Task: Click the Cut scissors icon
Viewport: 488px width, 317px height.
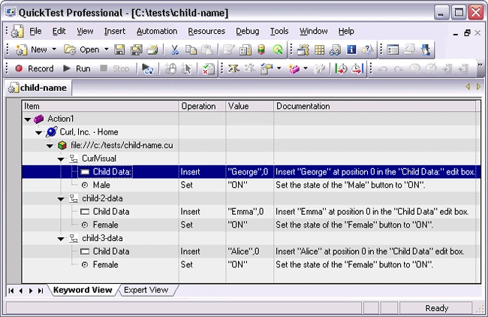Action: [175, 50]
